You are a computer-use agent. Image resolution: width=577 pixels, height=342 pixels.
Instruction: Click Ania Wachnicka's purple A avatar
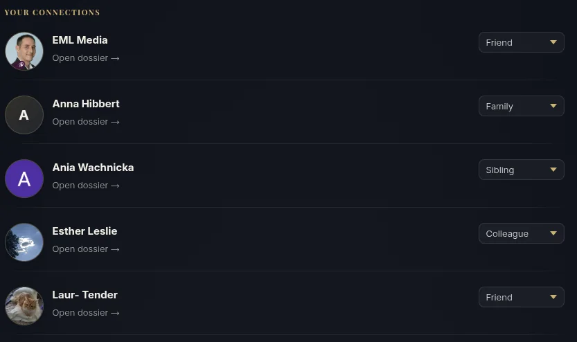coord(24,179)
